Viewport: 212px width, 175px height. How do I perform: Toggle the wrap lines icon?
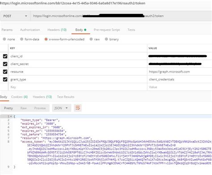click(x=78, y=108)
